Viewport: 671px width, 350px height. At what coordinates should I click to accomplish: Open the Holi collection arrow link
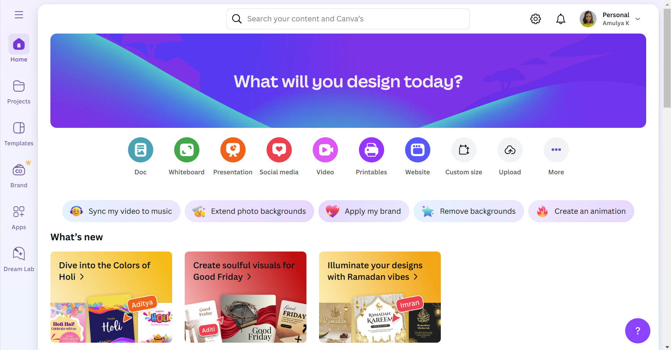tap(82, 277)
